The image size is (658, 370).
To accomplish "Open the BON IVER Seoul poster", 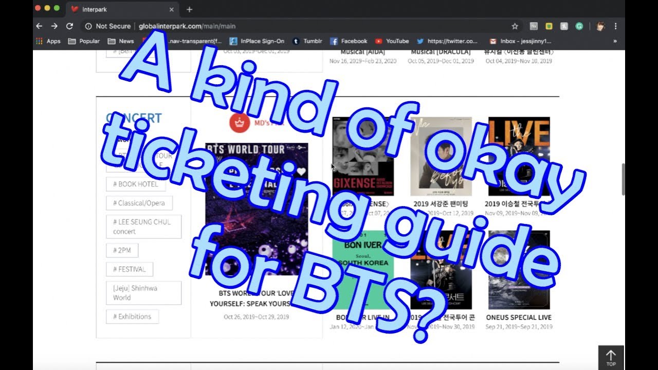I will pos(363,270).
